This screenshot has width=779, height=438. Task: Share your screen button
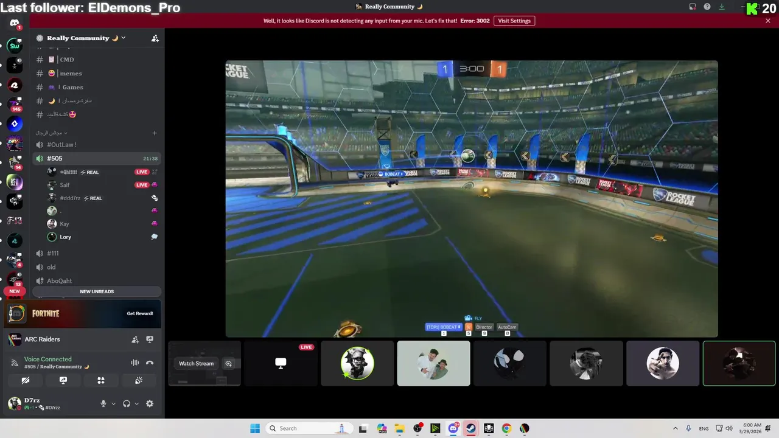pyautogui.click(x=63, y=380)
